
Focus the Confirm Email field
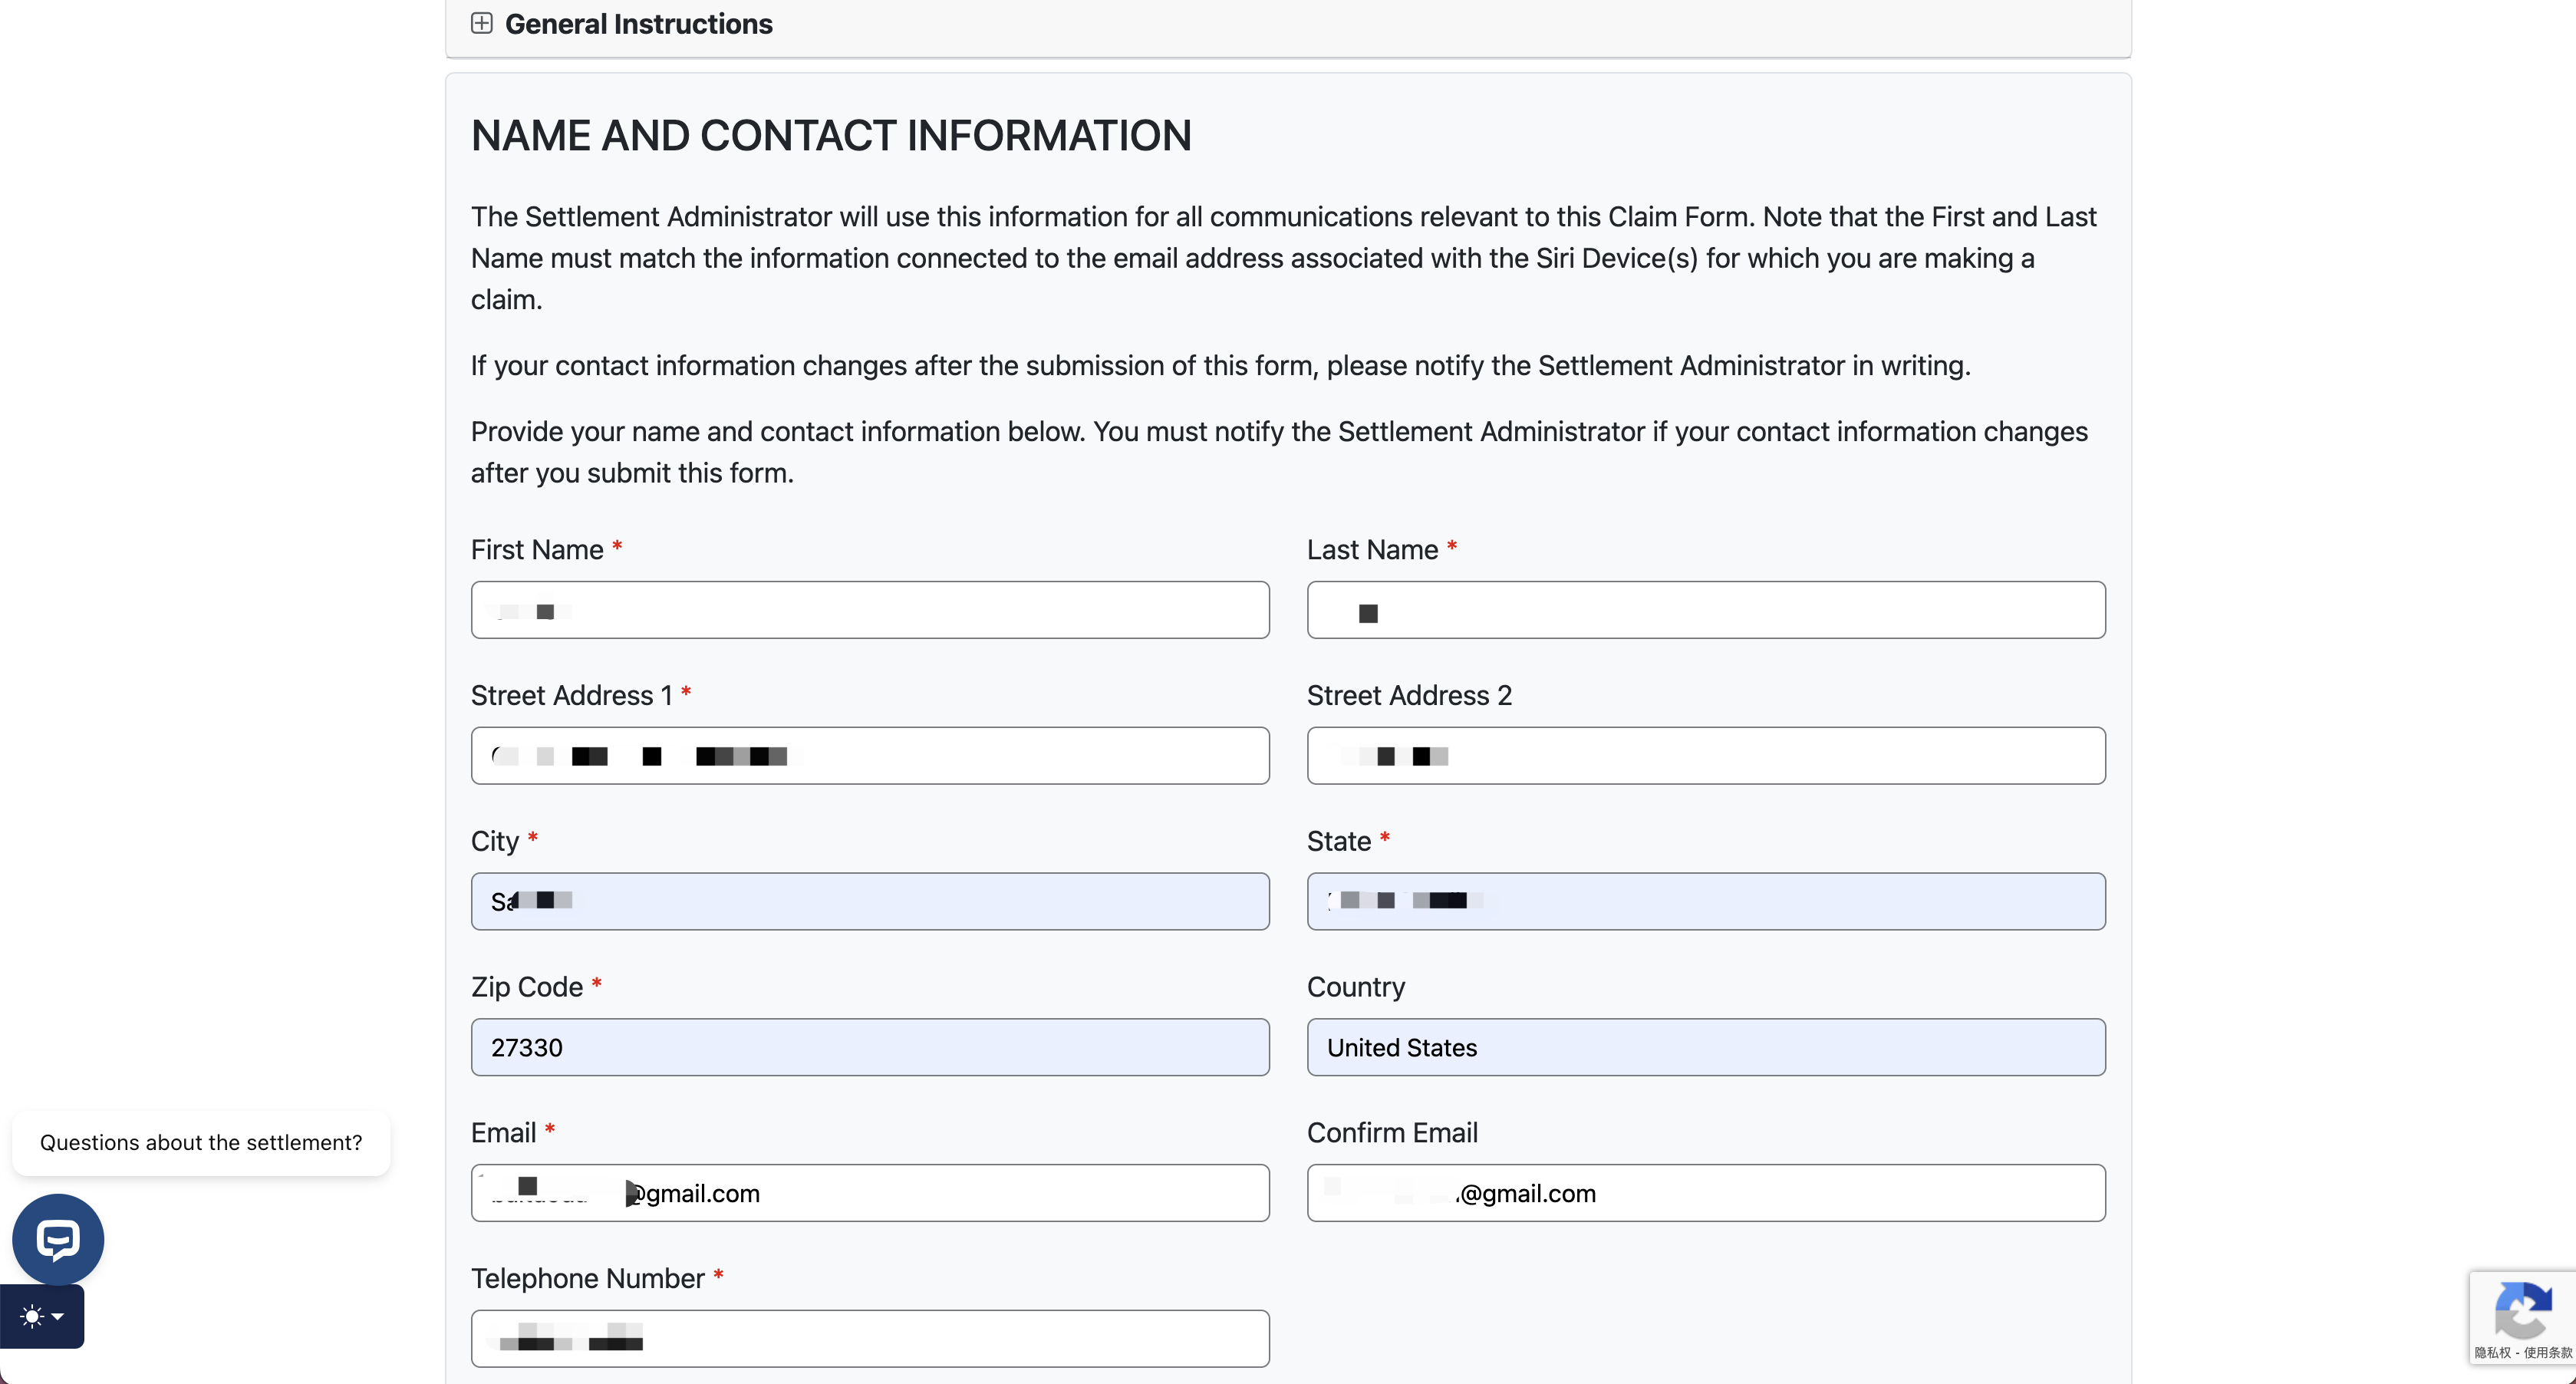1705,1193
